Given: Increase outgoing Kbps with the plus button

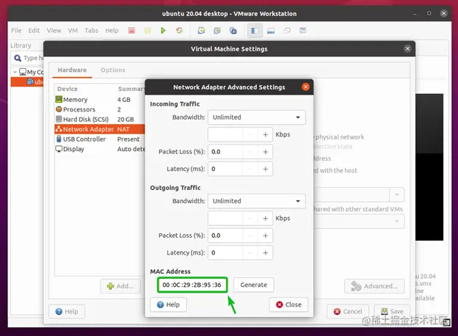Looking at the screenshot, I should pyautogui.click(x=265, y=219).
